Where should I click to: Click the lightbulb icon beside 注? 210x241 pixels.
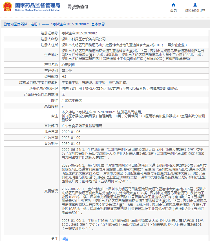tap(53, 238)
